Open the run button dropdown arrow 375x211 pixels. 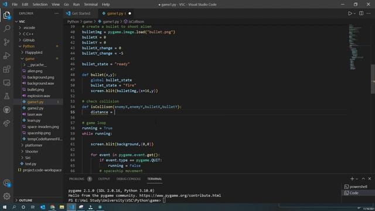[354, 13]
